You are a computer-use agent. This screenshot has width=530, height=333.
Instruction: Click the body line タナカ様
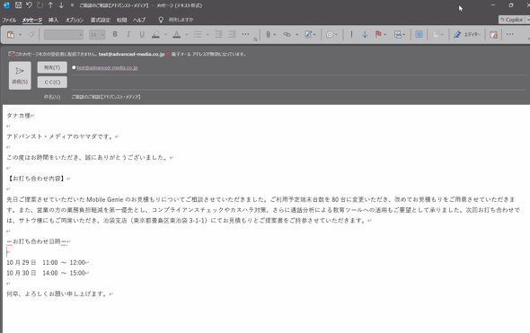pyautogui.click(x=18, y=116)
